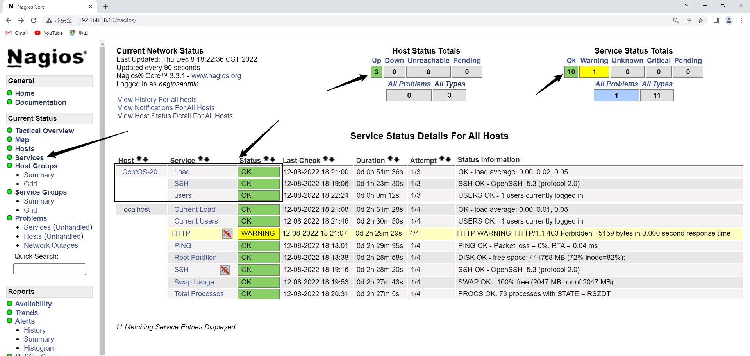
Task: Go to Services in the sidebar
Action: click(29, 158)
